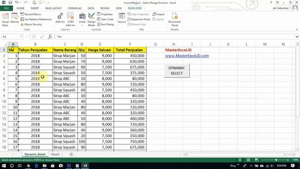Switch to the HOME tab

(21, 8)
